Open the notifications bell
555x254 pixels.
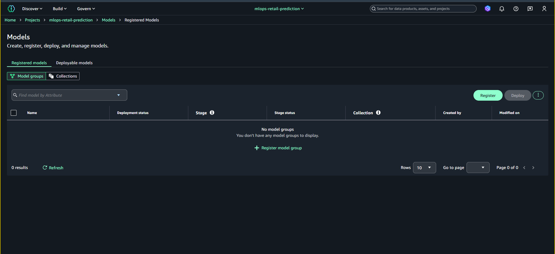pos(501,9)
